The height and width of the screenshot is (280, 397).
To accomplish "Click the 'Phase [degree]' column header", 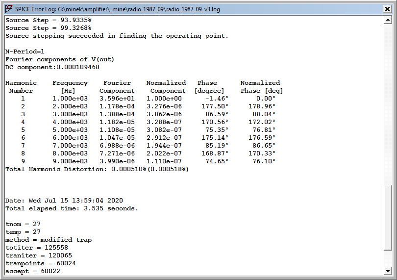I will point(209,87).
